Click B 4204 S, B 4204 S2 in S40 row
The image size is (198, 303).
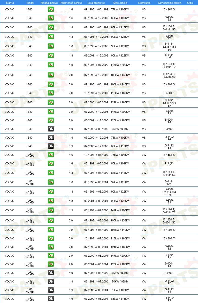169,75
